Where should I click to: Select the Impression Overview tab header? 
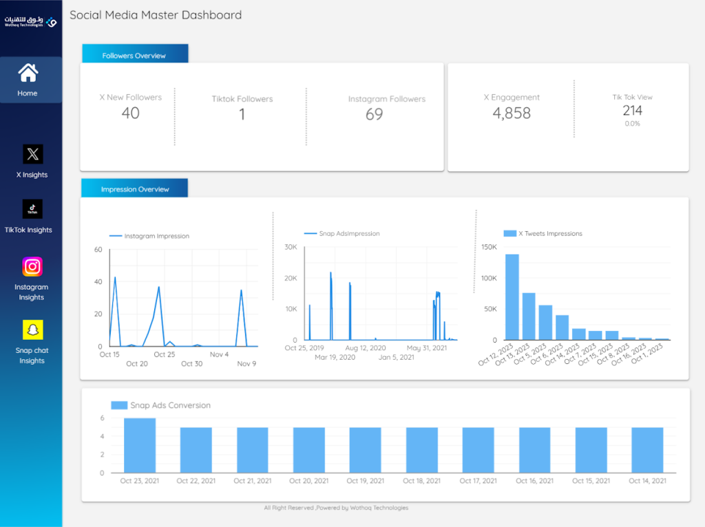[x=134, y=188]
